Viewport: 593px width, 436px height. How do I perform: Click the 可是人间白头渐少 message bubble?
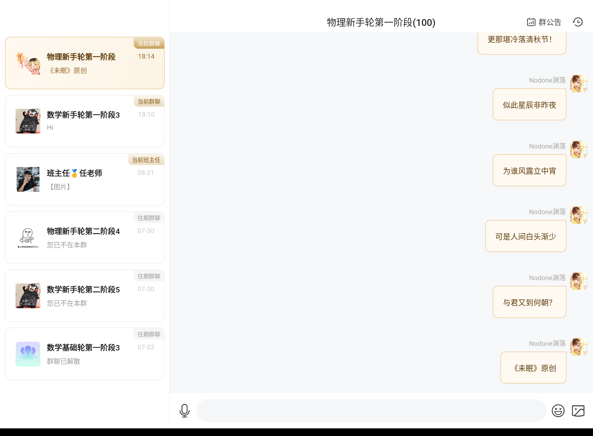click(x=525, y=236)
